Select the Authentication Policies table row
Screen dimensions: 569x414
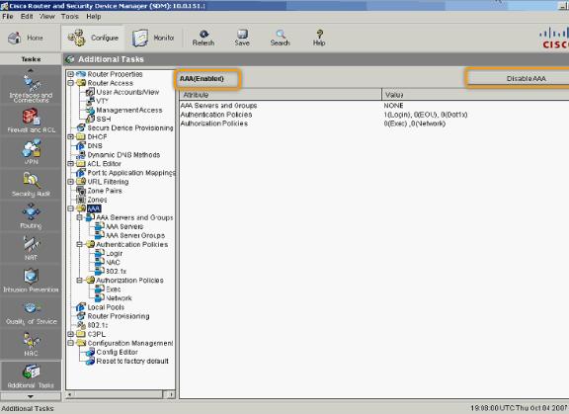374,115
